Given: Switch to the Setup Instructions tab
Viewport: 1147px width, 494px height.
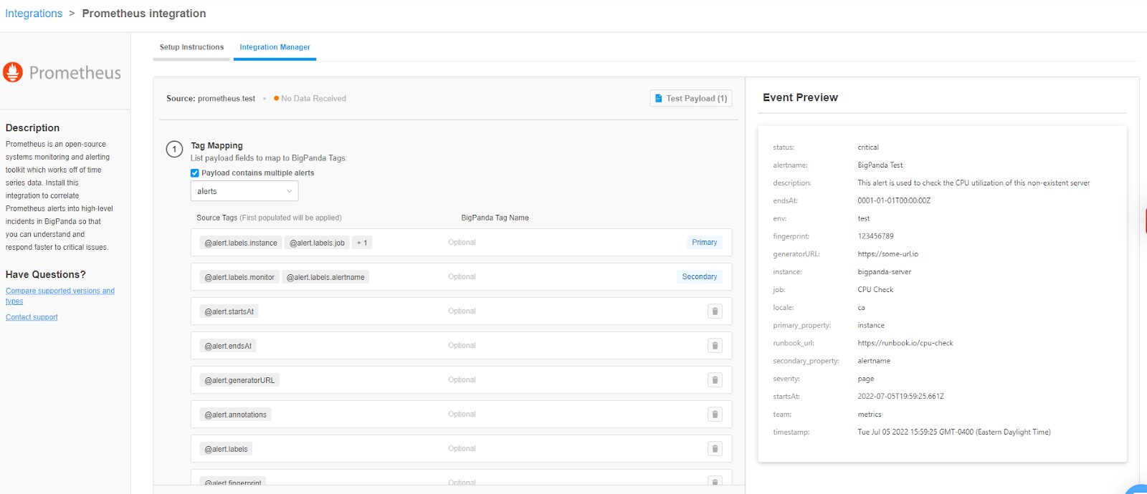Looking at the screenshot, I should (x=191, y=47).
